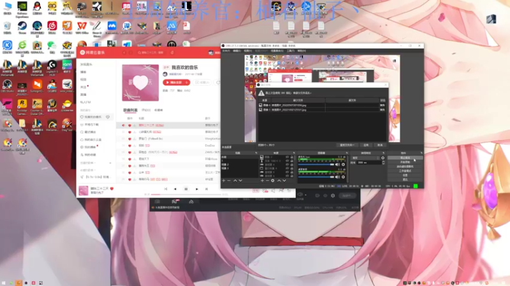This screenshot has height=286, width=510.
Task: Seek on NetEase song progress bar
Action: point(186,194)
